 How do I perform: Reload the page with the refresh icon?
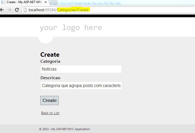point(17,10)
